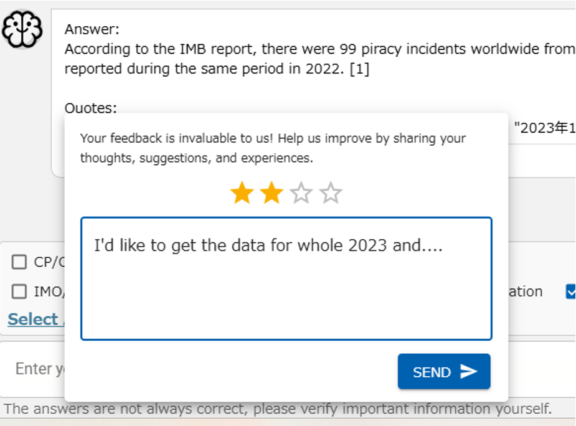This screenshot has height=426, width=576.
Task: Click the "Answer:" heading text
Action: tap(92, 29)
